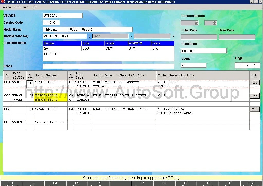263x186 pixels.
Task: Click the Abb button for row 003
Action: click(x=254, y=109)
